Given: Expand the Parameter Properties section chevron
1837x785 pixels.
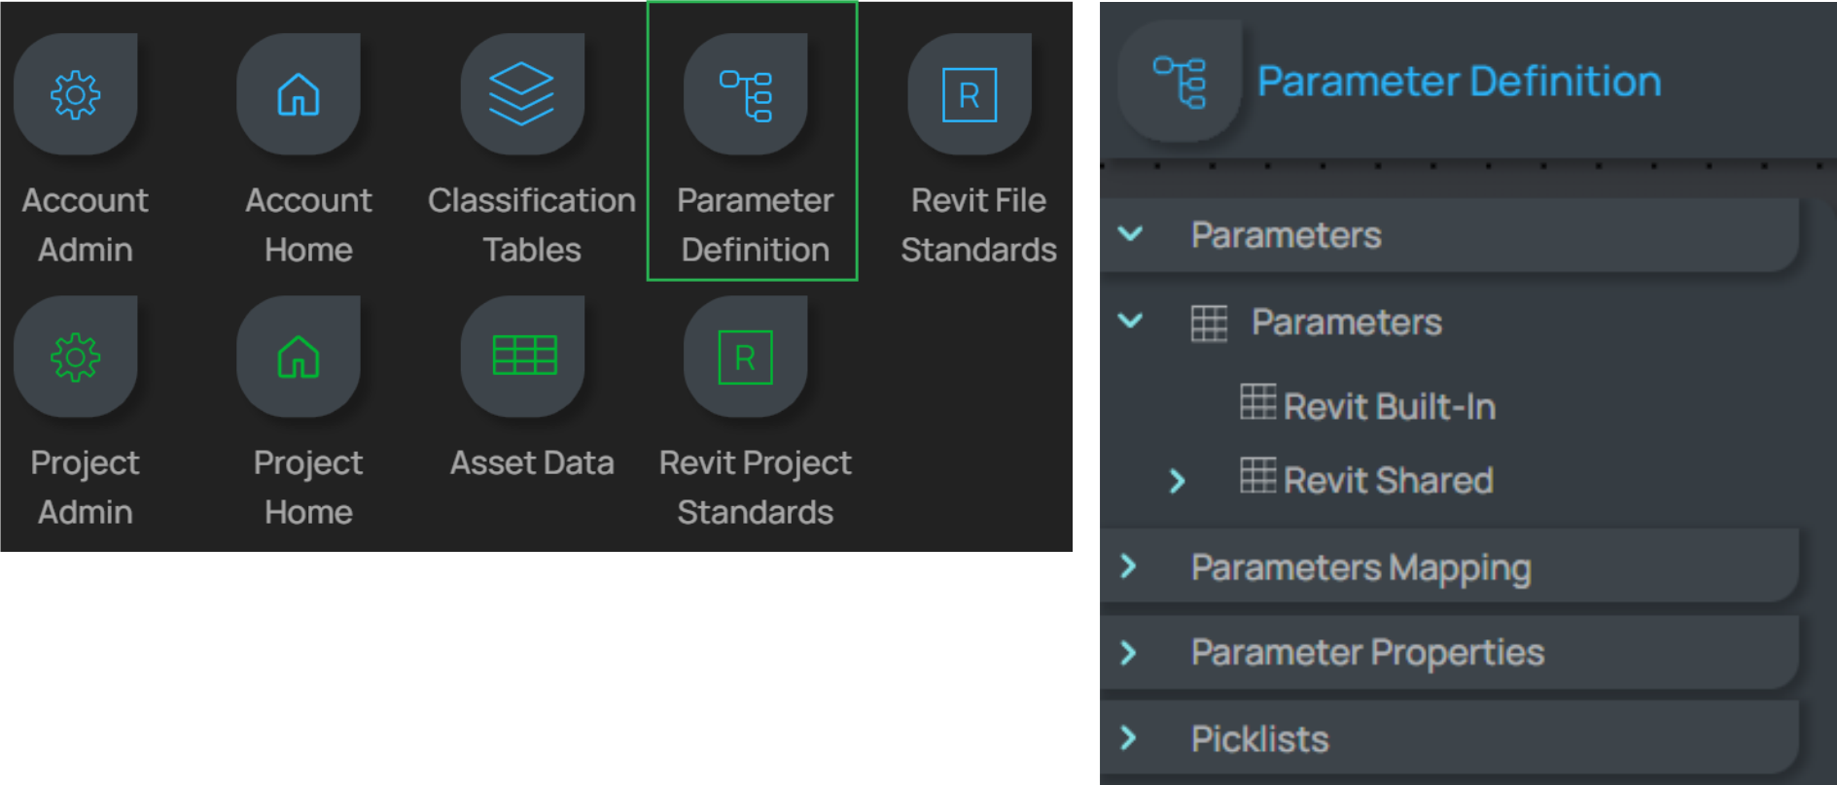Looking at the screenshot, I should tap(1129, 653).
